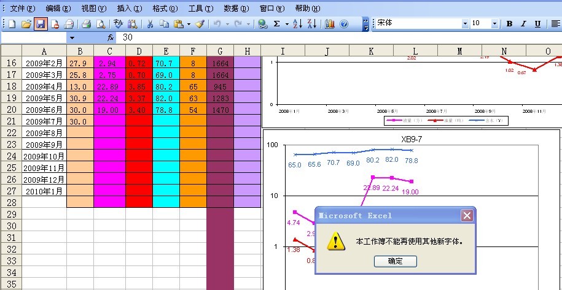The width and height of the screenshot is (562, 290).
Task: Insert Hyperlink with globe icon
Action: point(263,24)
